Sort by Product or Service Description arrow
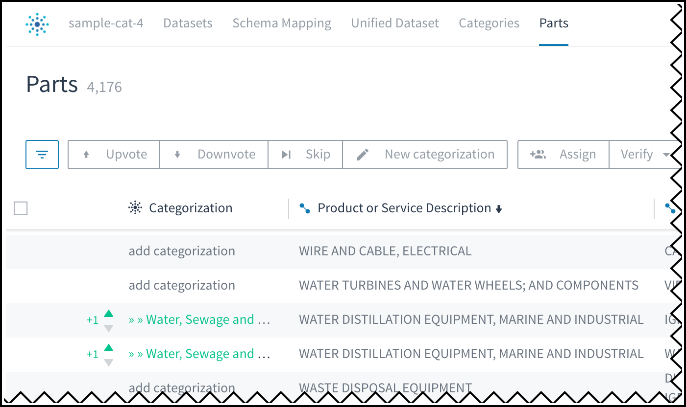This screenshot has width=686, height=407. [499, 209]
